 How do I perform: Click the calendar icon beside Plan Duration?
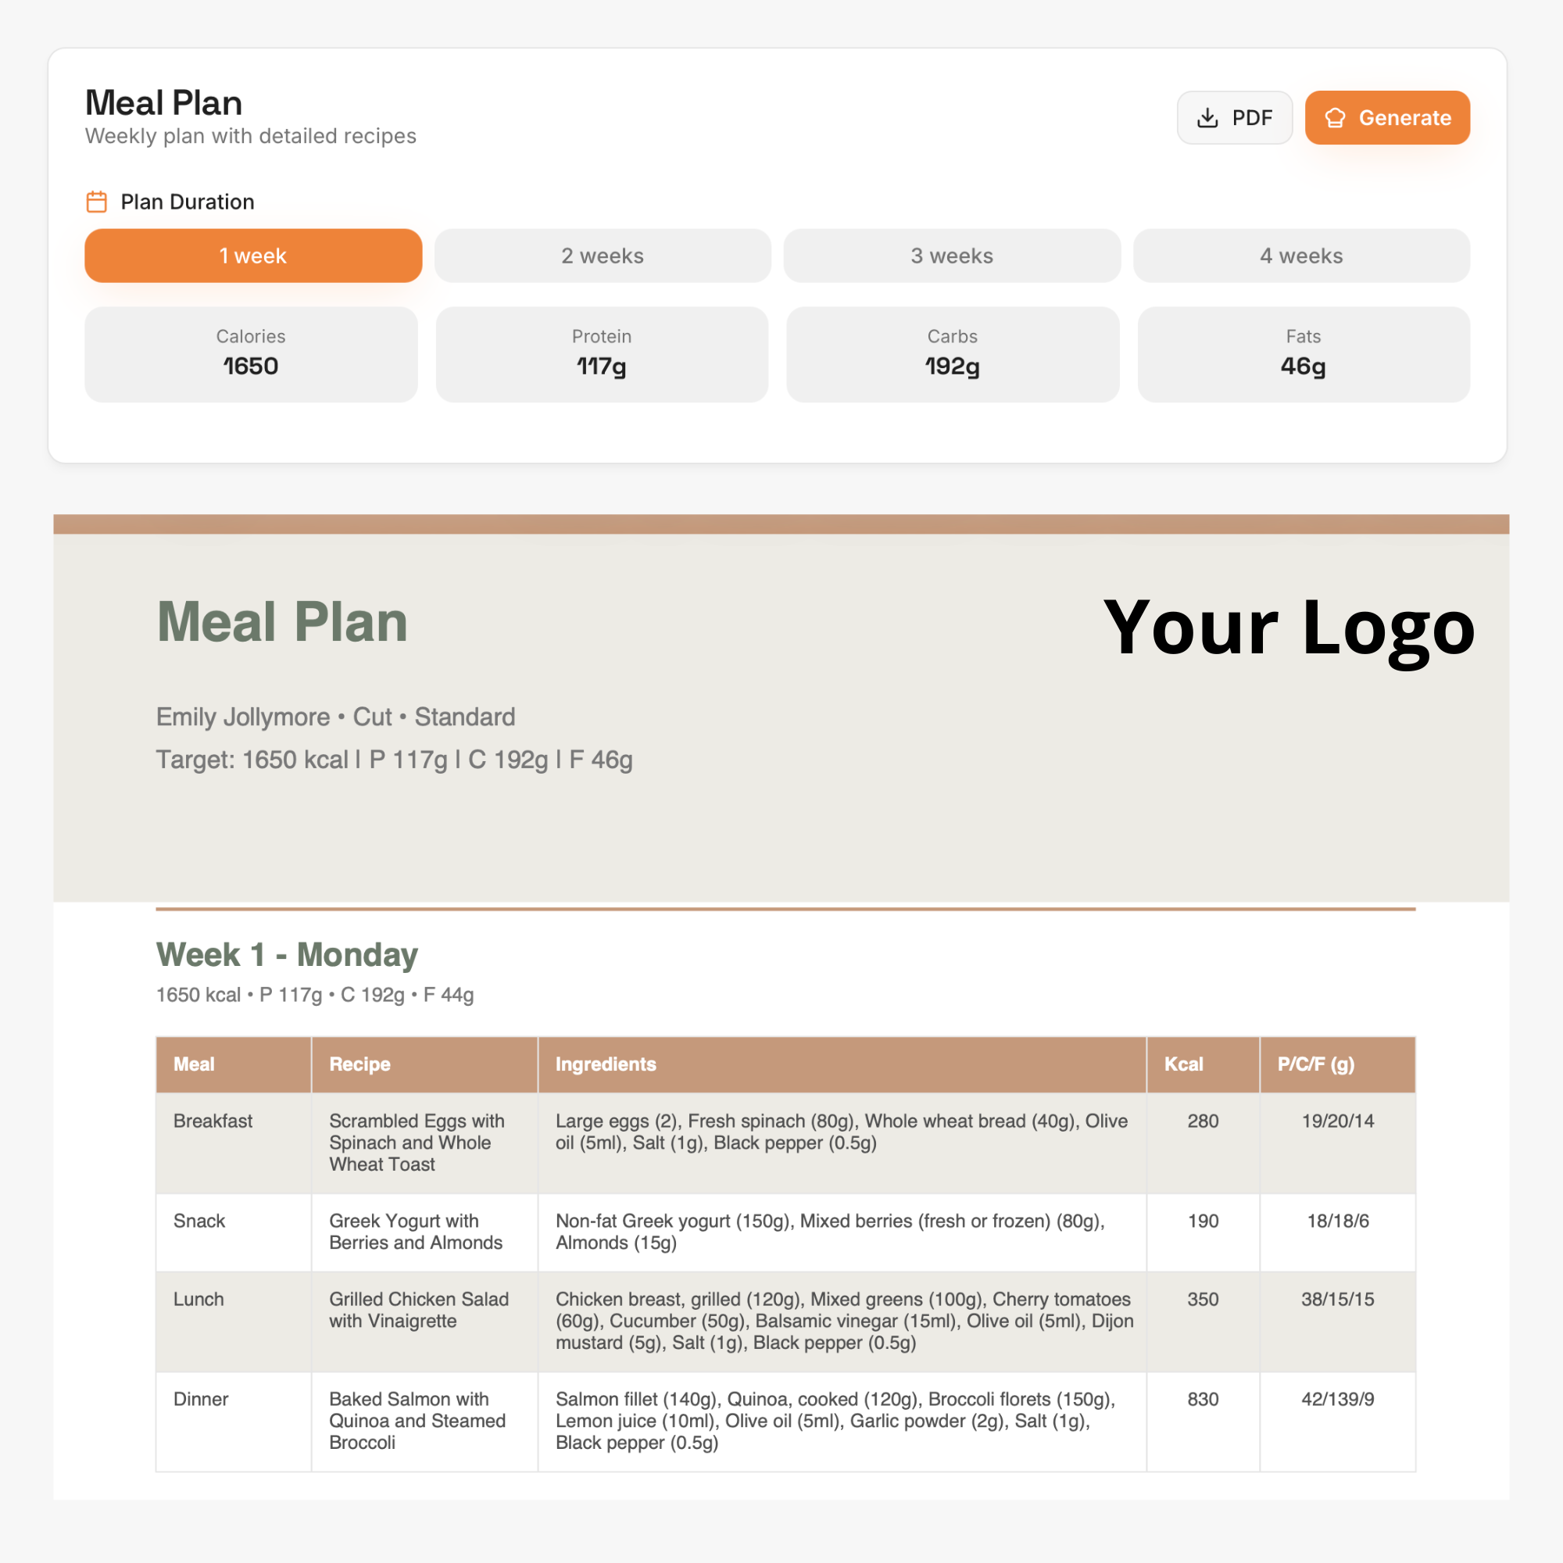click(96, 202)
